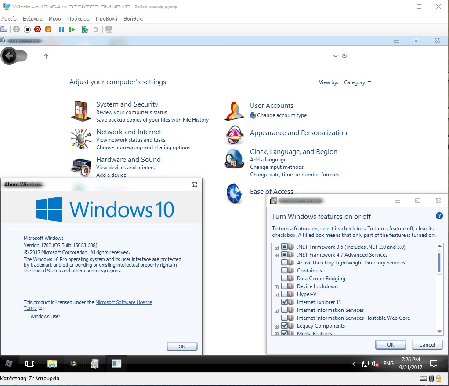The height and width of the screenshot is (386, 449).
Task: Open the Ενέργεια menu
Action: click(x=33, y=18)
